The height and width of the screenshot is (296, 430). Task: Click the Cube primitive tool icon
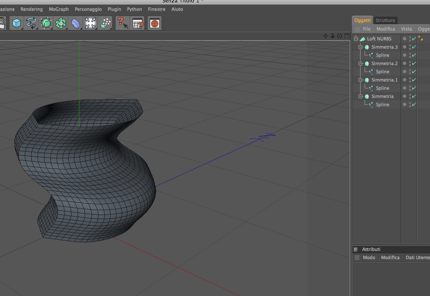(x=16, y=23)
